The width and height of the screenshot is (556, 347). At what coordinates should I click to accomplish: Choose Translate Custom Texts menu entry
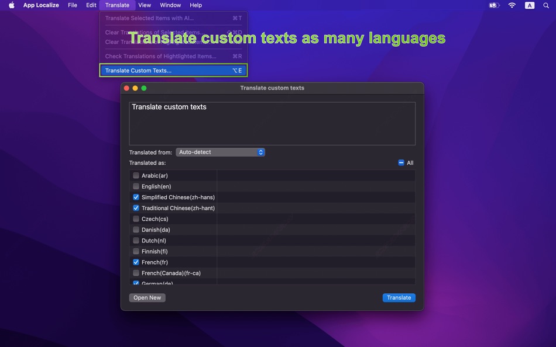(x=173, y=71)
